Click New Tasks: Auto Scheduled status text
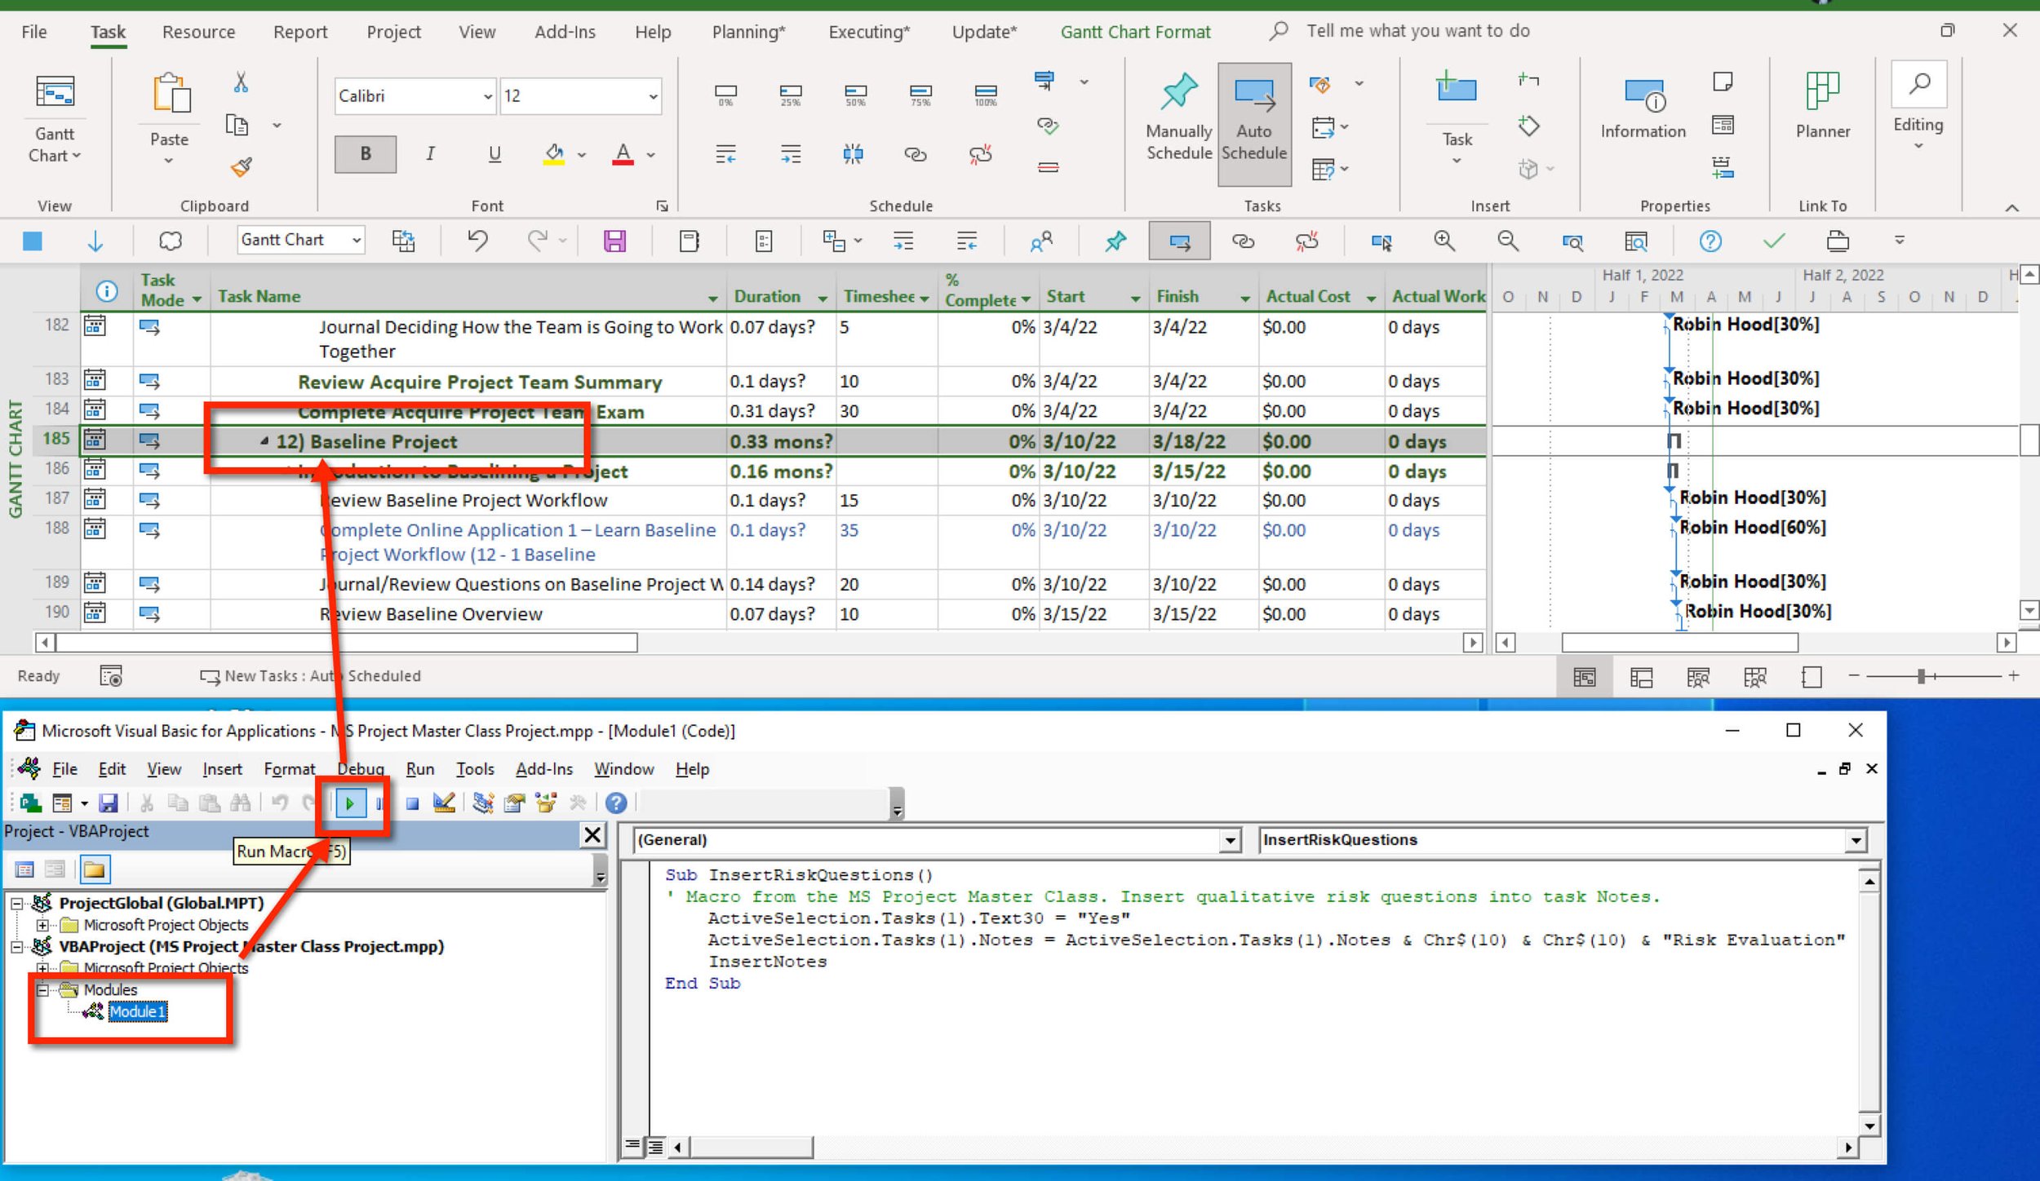The image size is (2040, 1181). point(322,676)
